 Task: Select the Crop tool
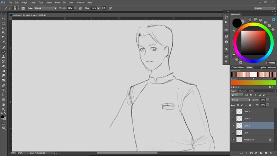pyautogui.click(x=3, y=37)
